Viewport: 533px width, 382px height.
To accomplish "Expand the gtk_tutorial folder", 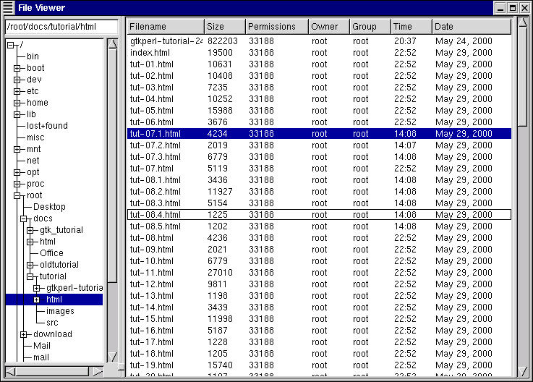I will [30, 230].
